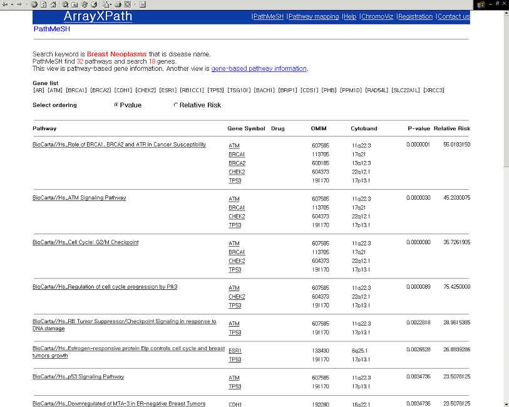Click the BRCA2 gene symbol link
This screenshot has width=509, height=407.
click(237, 163)
